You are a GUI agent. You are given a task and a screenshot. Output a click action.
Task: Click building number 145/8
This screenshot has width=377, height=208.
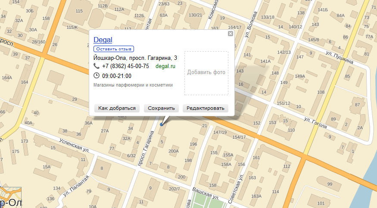coord(314,40)
